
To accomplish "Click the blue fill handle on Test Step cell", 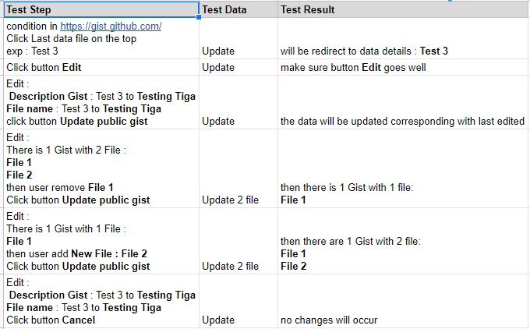I will tap(199, 17).
